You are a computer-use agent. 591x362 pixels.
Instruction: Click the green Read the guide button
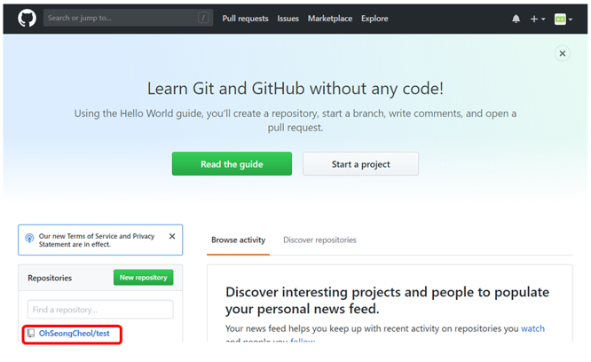click(x=232, y=164)
